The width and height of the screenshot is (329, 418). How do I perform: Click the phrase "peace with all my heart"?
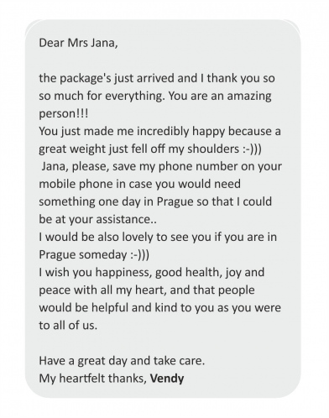pyautogui.click(x=103, y=290)
